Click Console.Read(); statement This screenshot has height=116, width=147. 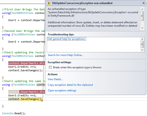click(14, 113)
